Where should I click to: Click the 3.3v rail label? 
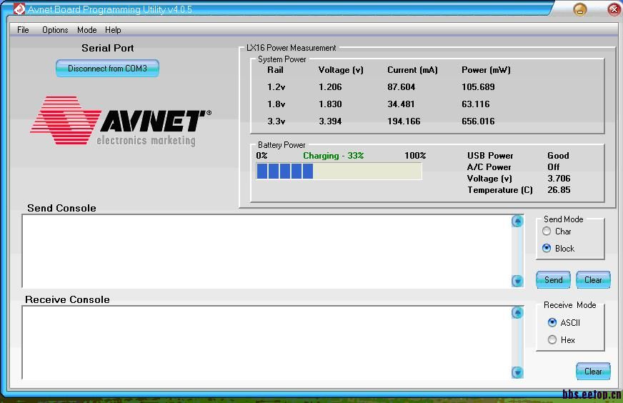(276, 121)
